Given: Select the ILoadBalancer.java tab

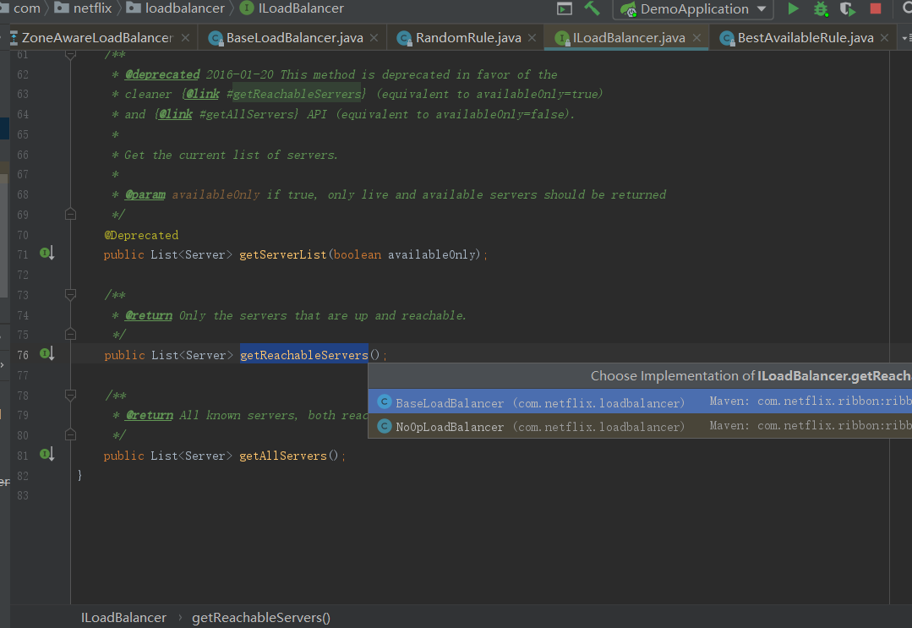Looking at the screenshot, I should [x=628, y=38].
